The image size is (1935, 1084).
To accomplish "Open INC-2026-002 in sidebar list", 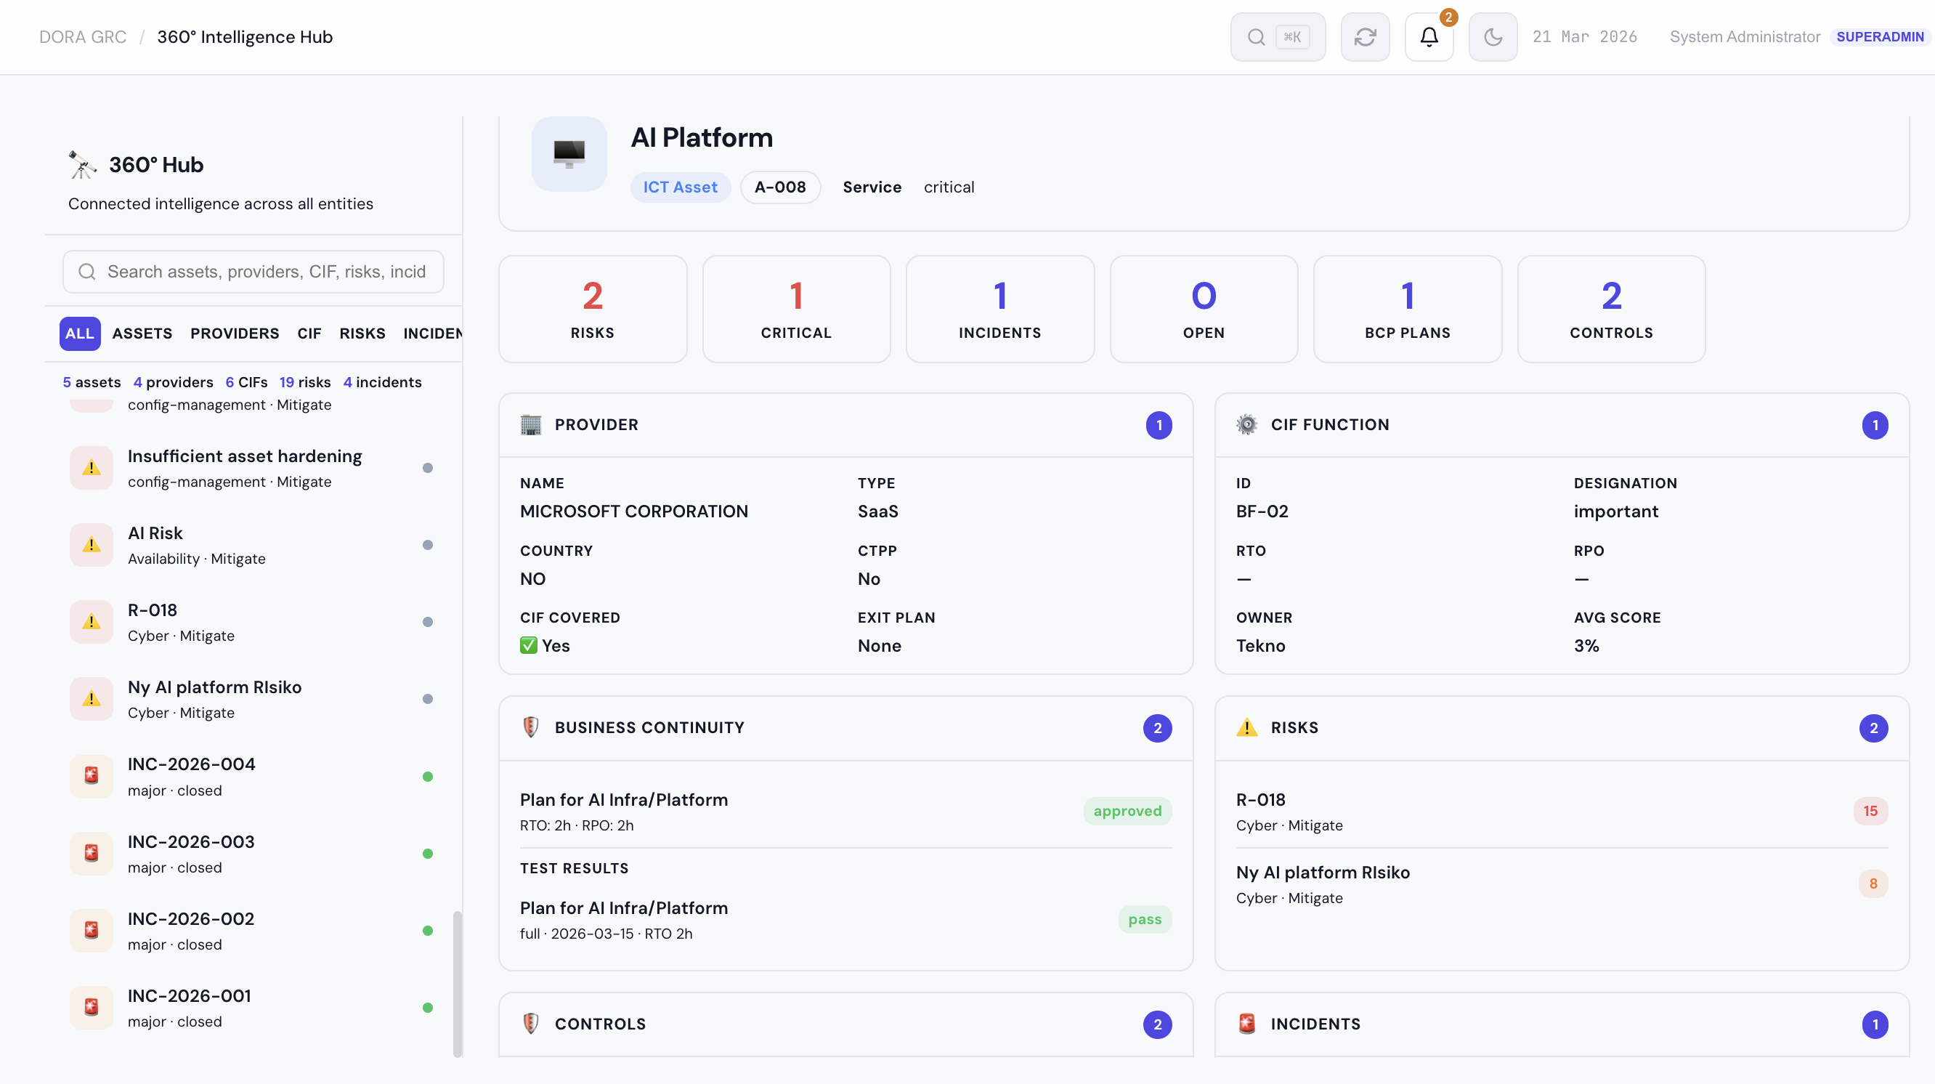I will [253, 930].
